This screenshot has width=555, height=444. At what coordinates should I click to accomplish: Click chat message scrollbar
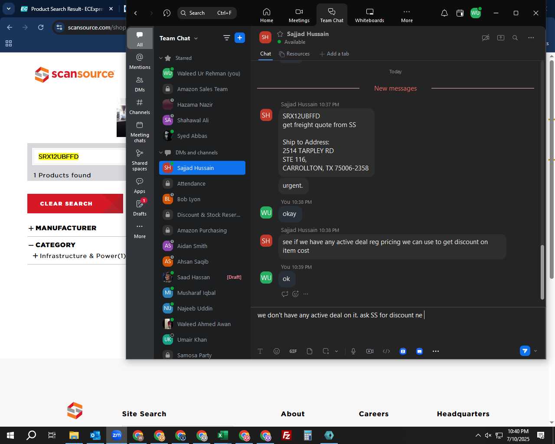click(542, 272)
